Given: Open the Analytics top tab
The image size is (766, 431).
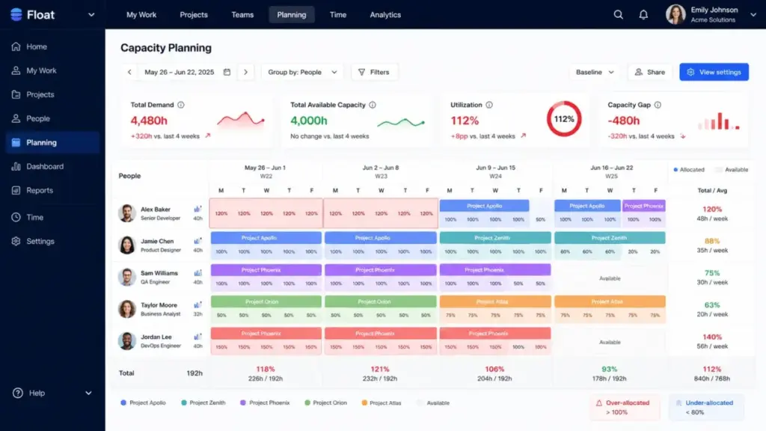Looking at the screenshot, I should (385, 15).
